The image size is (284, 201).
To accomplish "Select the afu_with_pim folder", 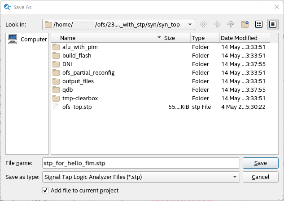I will [80, 47].
